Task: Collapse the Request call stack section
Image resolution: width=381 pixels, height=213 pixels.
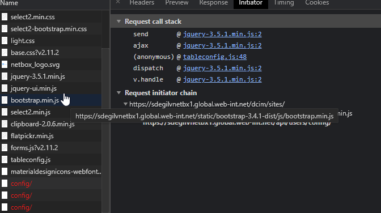Action: [x=118, y=22]
